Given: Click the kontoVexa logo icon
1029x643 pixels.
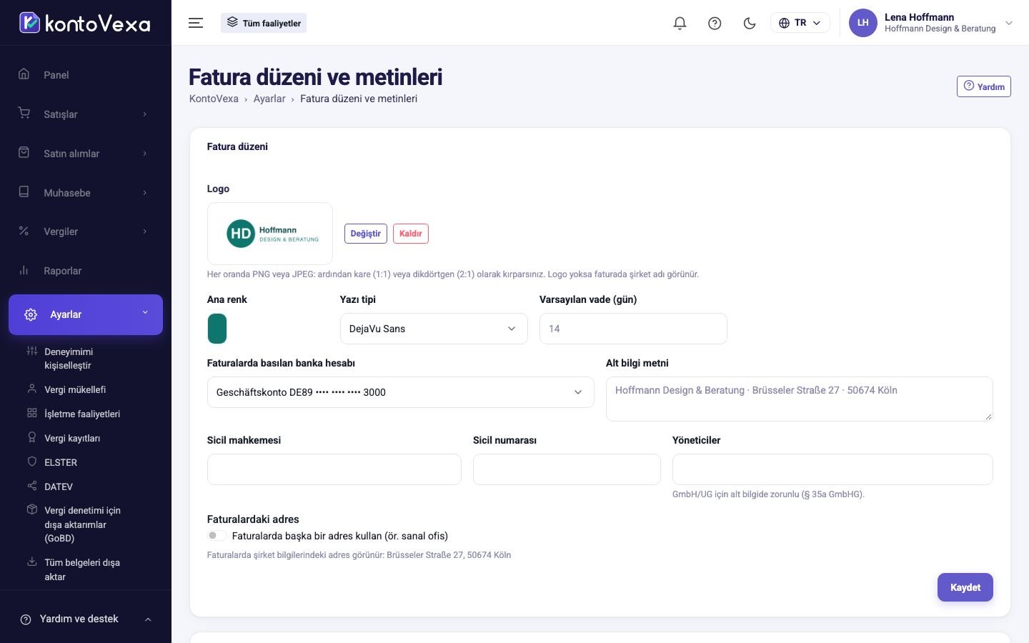Looking at the screenshot, I should pyautogui.click(x=29, y=23).
